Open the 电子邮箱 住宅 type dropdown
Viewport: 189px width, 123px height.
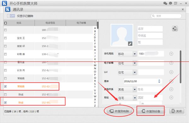tap(127, 63)
